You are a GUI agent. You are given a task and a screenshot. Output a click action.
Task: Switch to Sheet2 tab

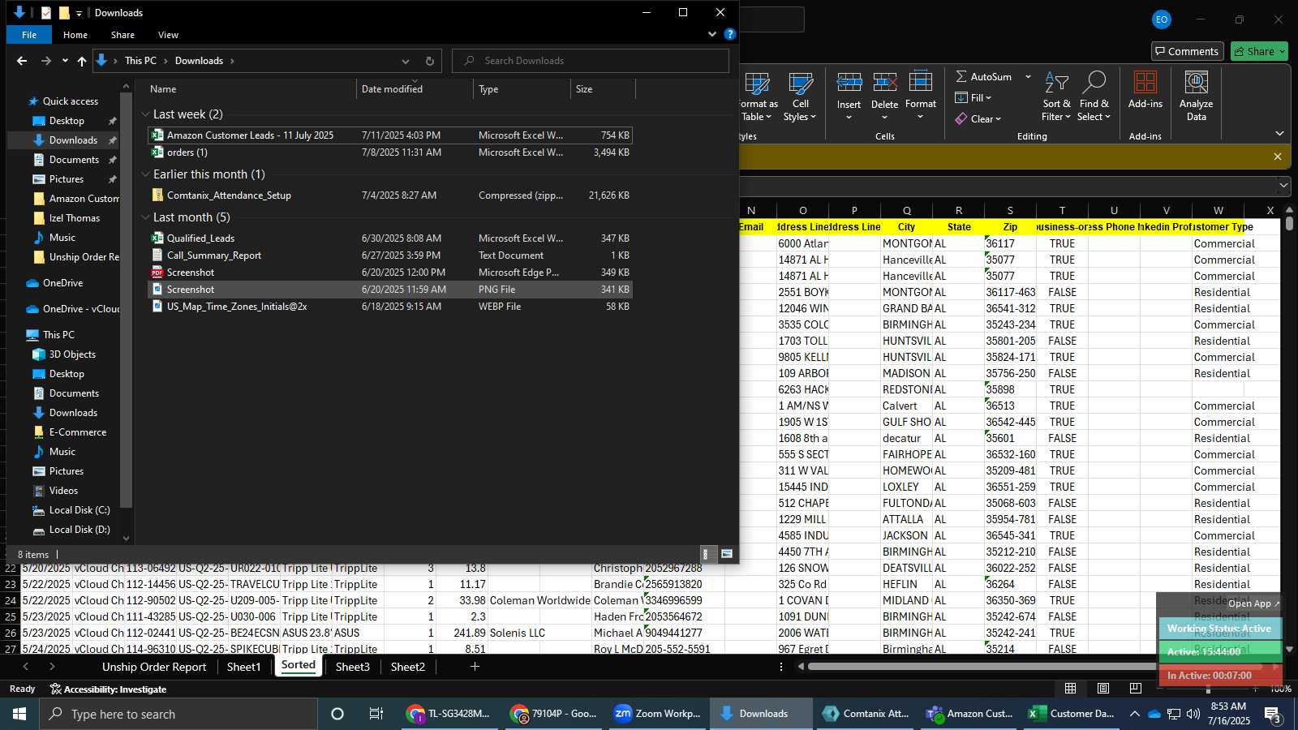pyautogui.click(x=407, y=667)
